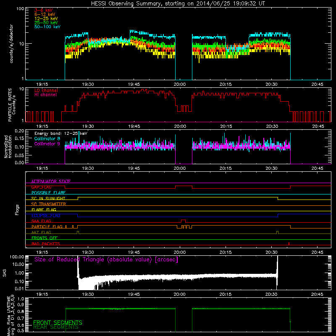The image size is (336, 336).
Task: Select the 12-25 keV legend label
Action: point(46,18)
